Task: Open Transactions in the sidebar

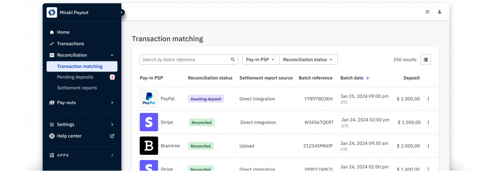Action: coord(70,44)
